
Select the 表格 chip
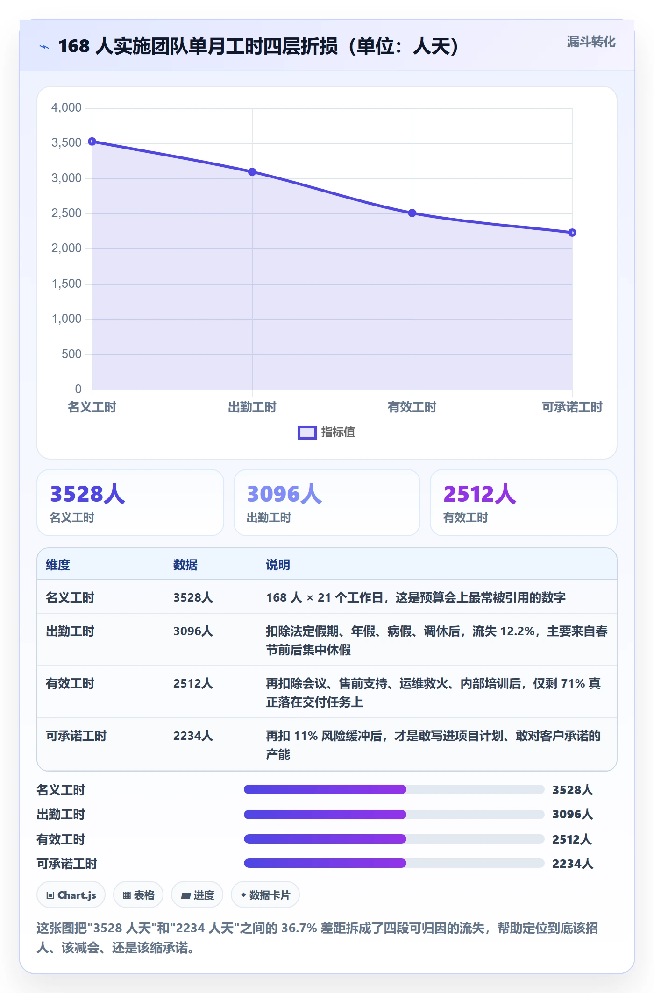click(138, 895)
